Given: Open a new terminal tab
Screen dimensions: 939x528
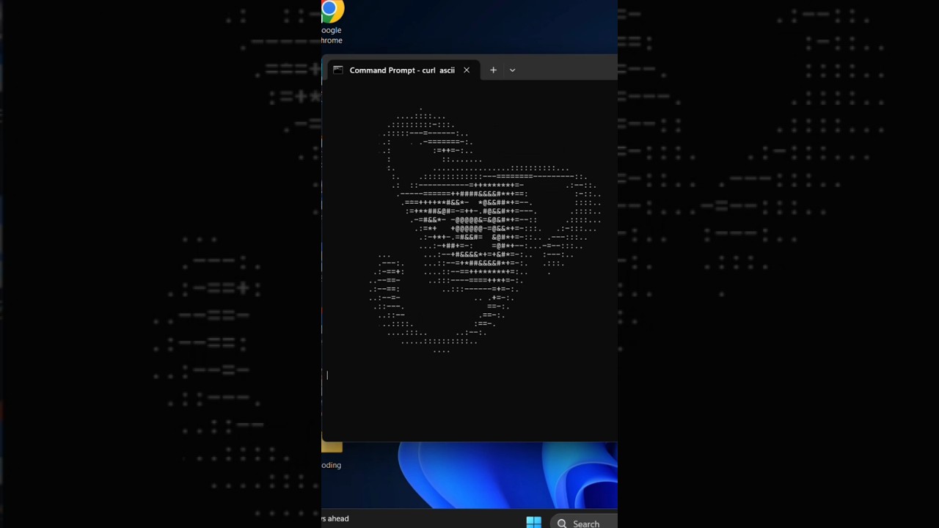Looking at the screenshot, I should (x=493, y=70).
